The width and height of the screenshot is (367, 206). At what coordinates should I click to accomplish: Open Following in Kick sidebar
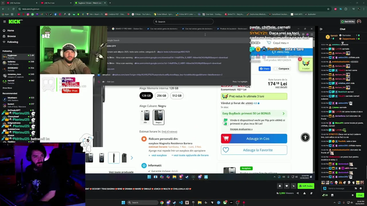point(13,42)
